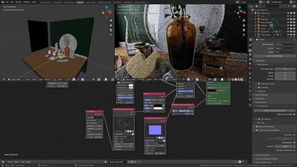Open the File menu
Image resolution: width=297 pixels, height=167 pixels.
[x=6, y=2]
